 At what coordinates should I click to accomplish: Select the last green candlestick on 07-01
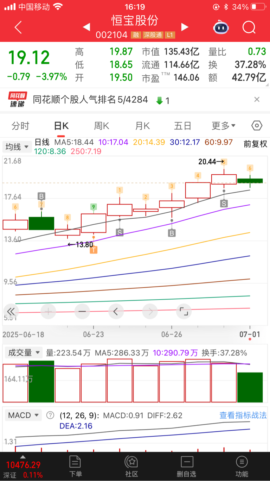250,181
